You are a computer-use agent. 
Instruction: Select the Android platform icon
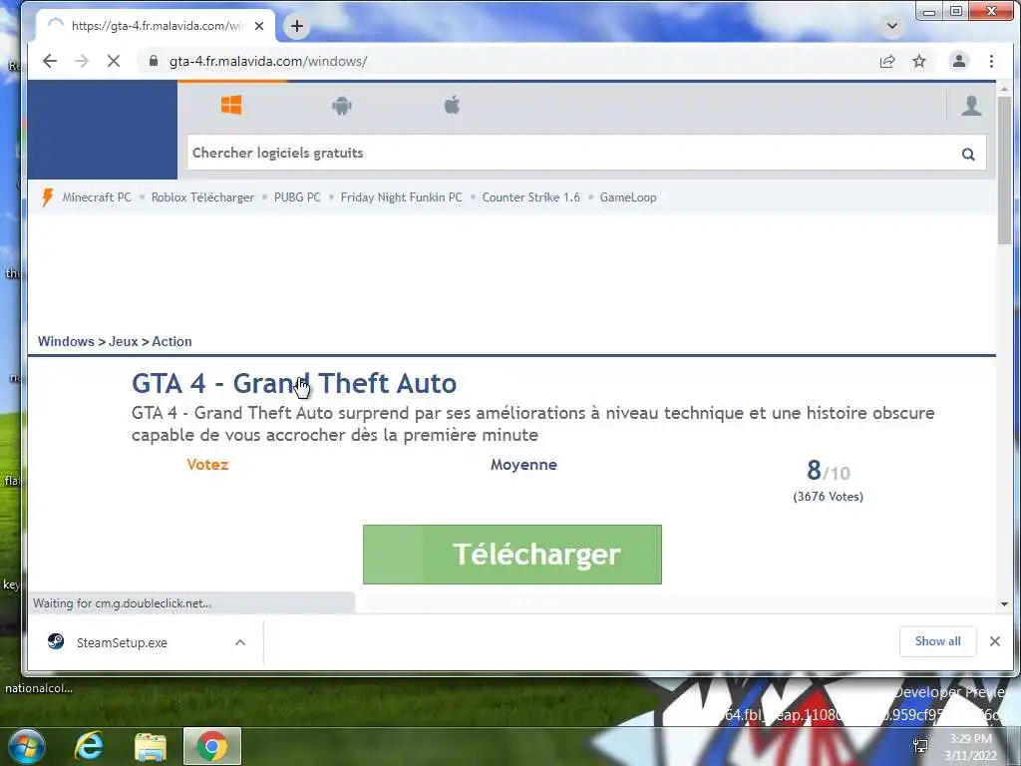tap(342, 105)
